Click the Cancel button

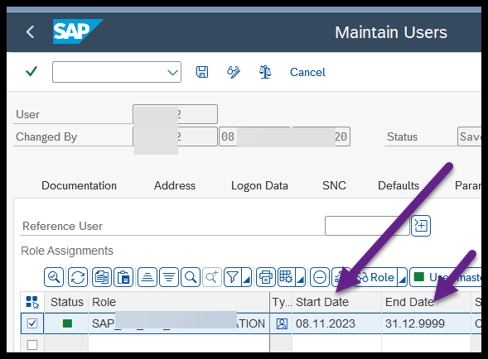point(307,72)
